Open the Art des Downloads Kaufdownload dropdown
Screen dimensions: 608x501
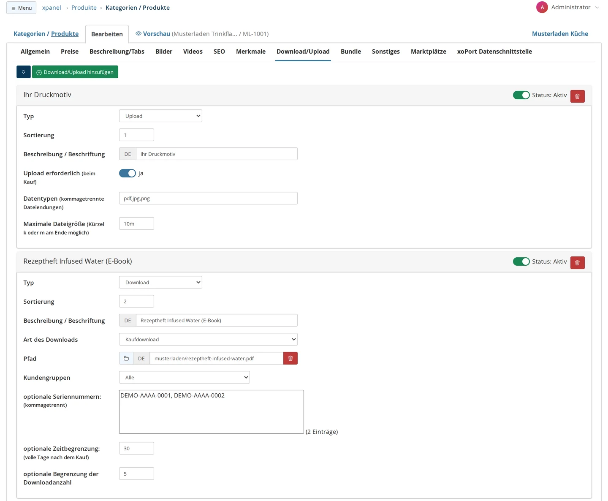pyautogui.click(x=208, y=339)
